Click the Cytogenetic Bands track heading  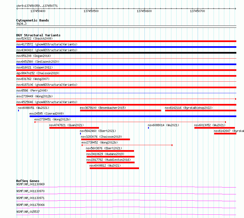point(33,20)
